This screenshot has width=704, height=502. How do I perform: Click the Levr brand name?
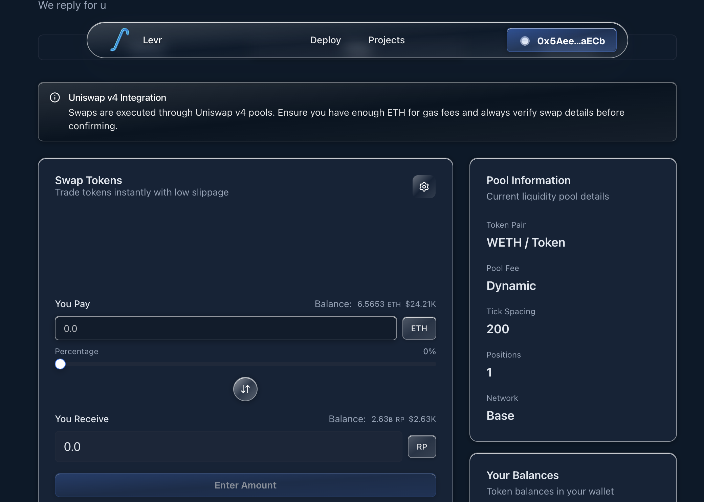(152, 40)
